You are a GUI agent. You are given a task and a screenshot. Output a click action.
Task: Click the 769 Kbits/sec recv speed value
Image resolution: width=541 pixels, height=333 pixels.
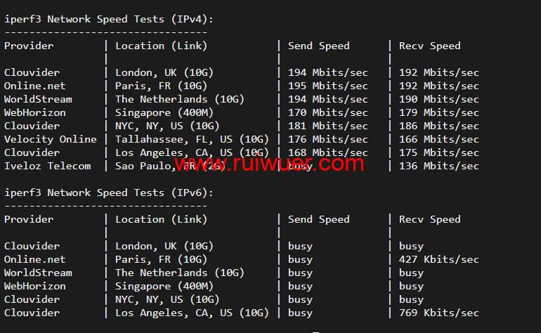[x=439, y=313]
